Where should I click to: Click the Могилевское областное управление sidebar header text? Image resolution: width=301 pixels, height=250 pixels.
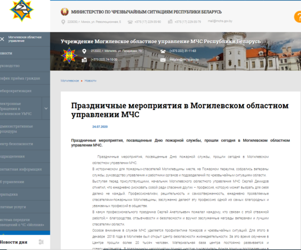[x=25, y=39]
